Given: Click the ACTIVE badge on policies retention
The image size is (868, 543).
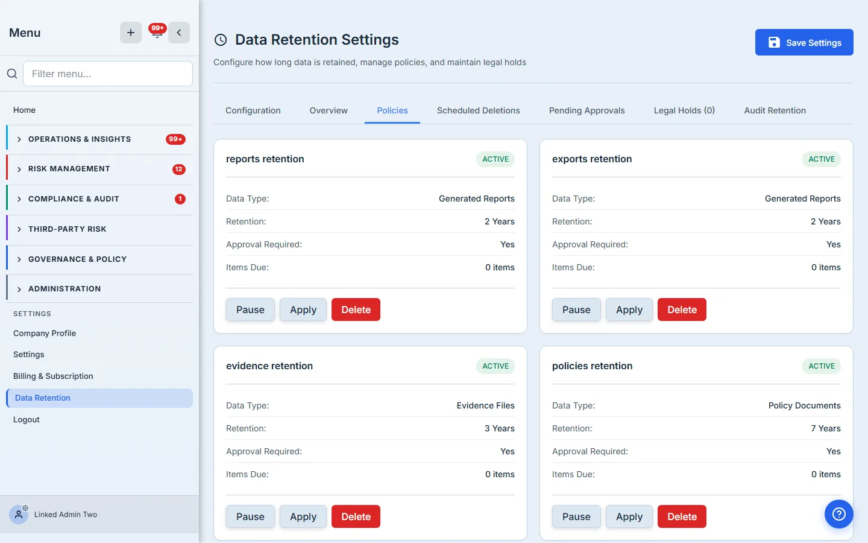Looking at the screenshot, I should coord(822,366).
